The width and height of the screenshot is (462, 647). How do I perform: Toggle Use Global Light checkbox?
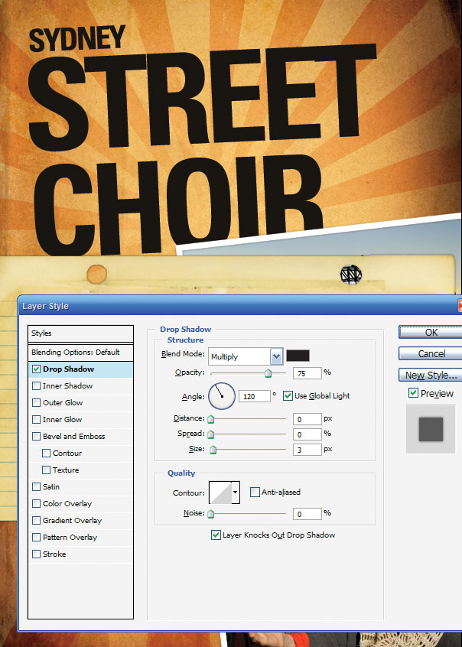point(288,396)
